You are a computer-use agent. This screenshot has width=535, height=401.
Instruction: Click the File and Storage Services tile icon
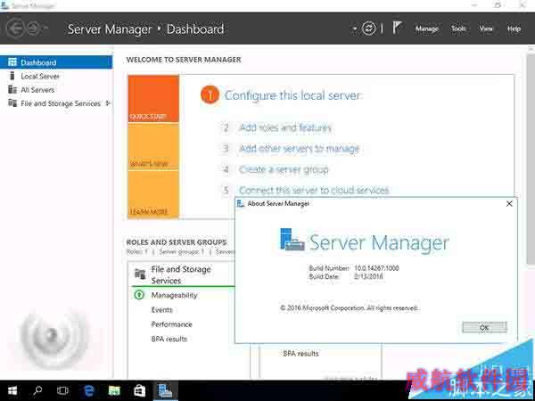[140, 274]
